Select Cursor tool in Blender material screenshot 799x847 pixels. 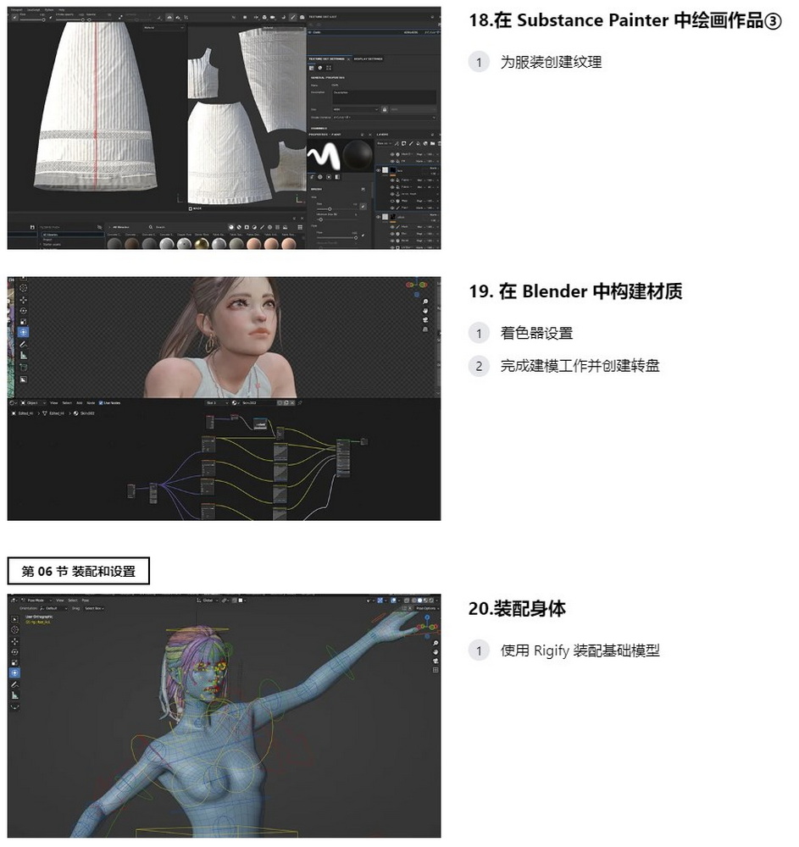(23, 288)
